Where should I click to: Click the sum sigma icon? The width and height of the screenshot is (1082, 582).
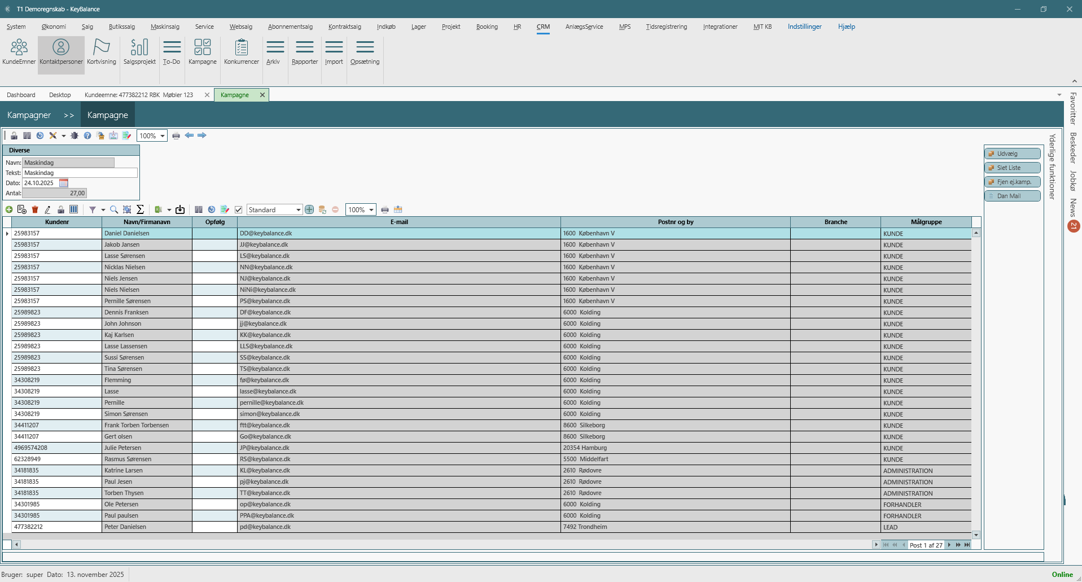coord(141,209)
